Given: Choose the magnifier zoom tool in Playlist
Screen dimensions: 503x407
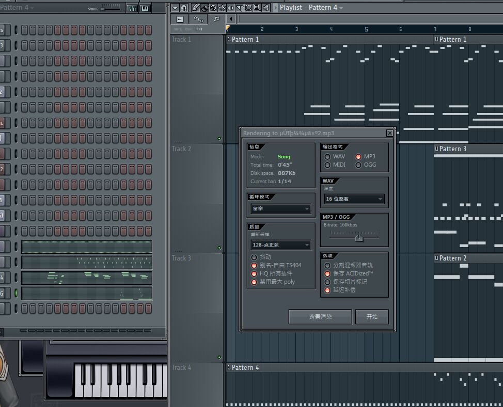Looking at the screenshot, I should [257, 8].
